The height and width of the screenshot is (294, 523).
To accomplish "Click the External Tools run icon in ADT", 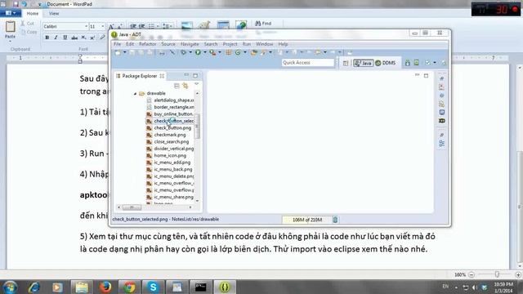I will coord(212,52).
